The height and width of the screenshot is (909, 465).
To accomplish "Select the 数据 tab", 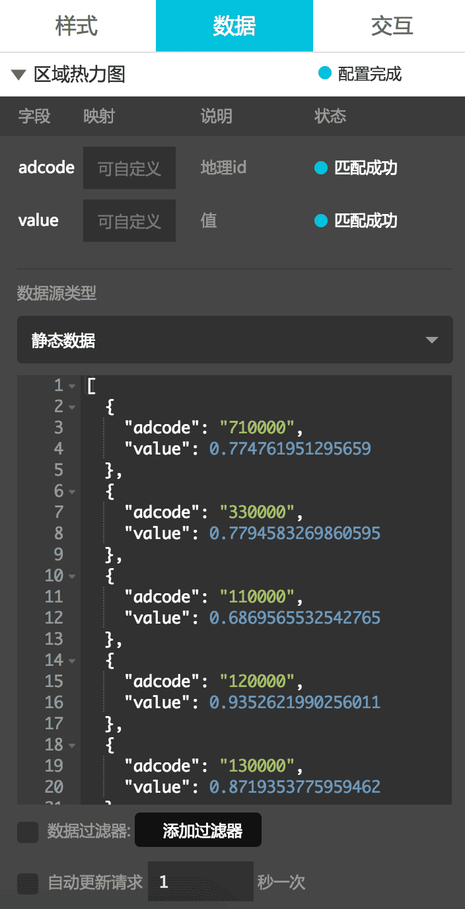I will click(x=234, y=26).
